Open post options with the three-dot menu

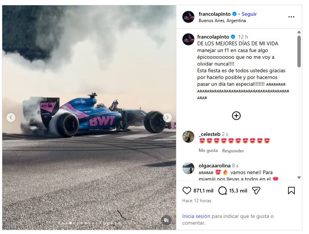[291, 16]
